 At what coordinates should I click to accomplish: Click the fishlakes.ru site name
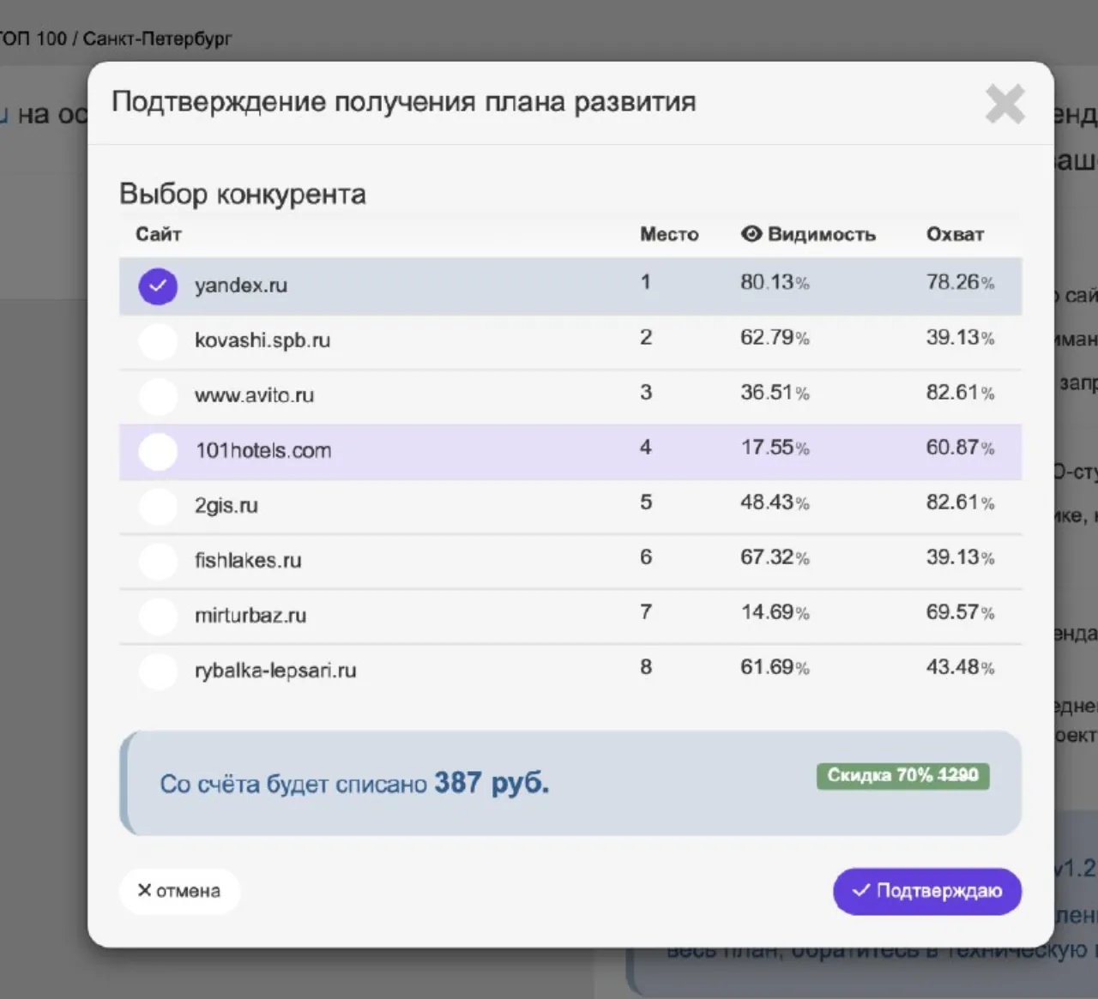point(248,560)
